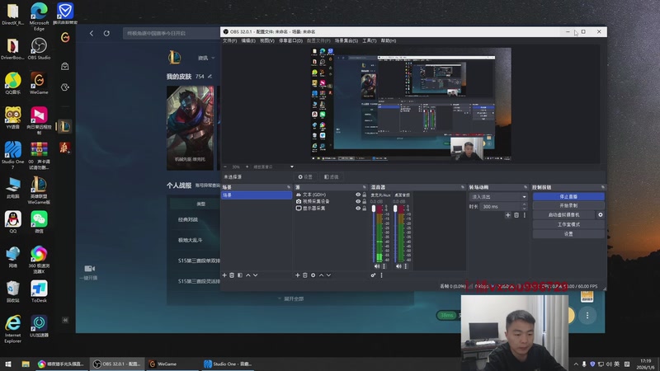Adjust the 桌面音频 volume slider

point(395,209)
